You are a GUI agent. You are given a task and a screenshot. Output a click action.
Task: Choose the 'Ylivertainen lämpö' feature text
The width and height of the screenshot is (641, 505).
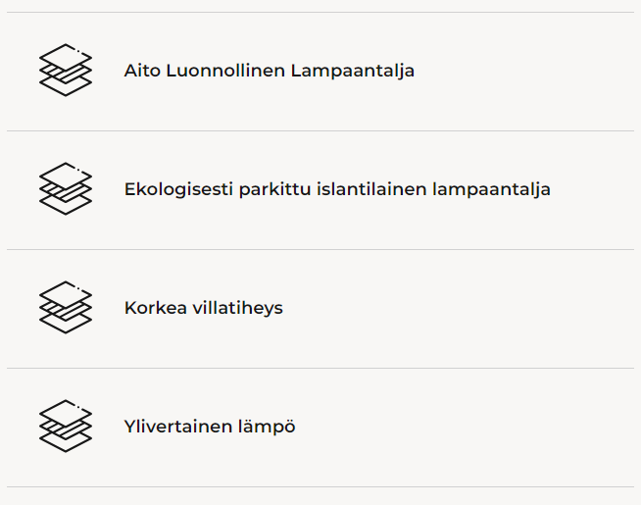tap(210, 427)
